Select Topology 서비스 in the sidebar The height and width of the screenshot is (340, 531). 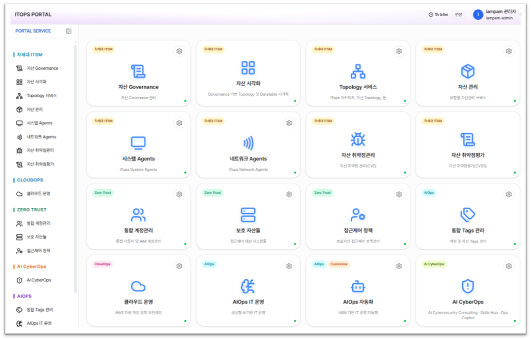36,96
